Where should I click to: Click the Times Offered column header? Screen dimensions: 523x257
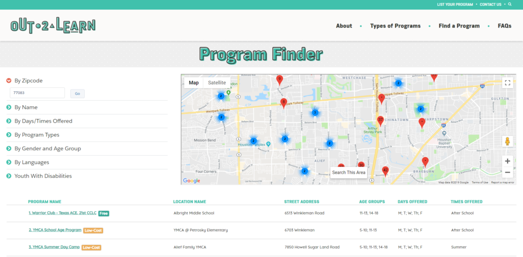coord(466,202)
